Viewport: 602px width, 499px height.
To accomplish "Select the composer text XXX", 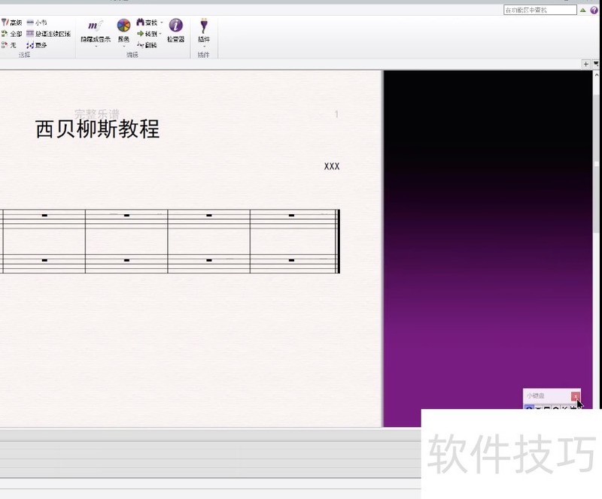I will (x=332, y=167).
